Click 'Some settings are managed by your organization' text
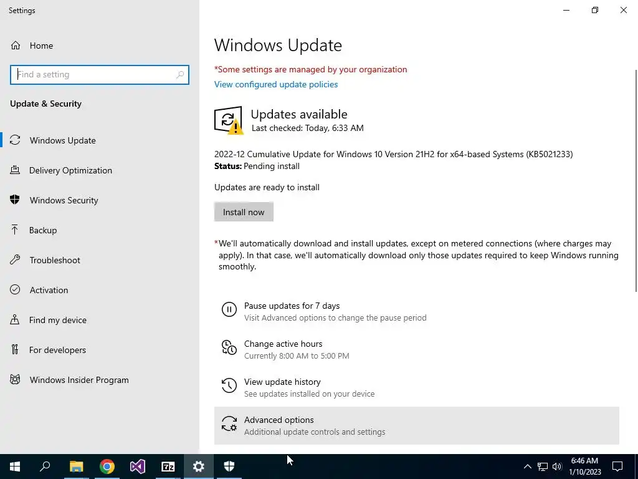Viewport: 638px width, 479px height. (310, 69)
